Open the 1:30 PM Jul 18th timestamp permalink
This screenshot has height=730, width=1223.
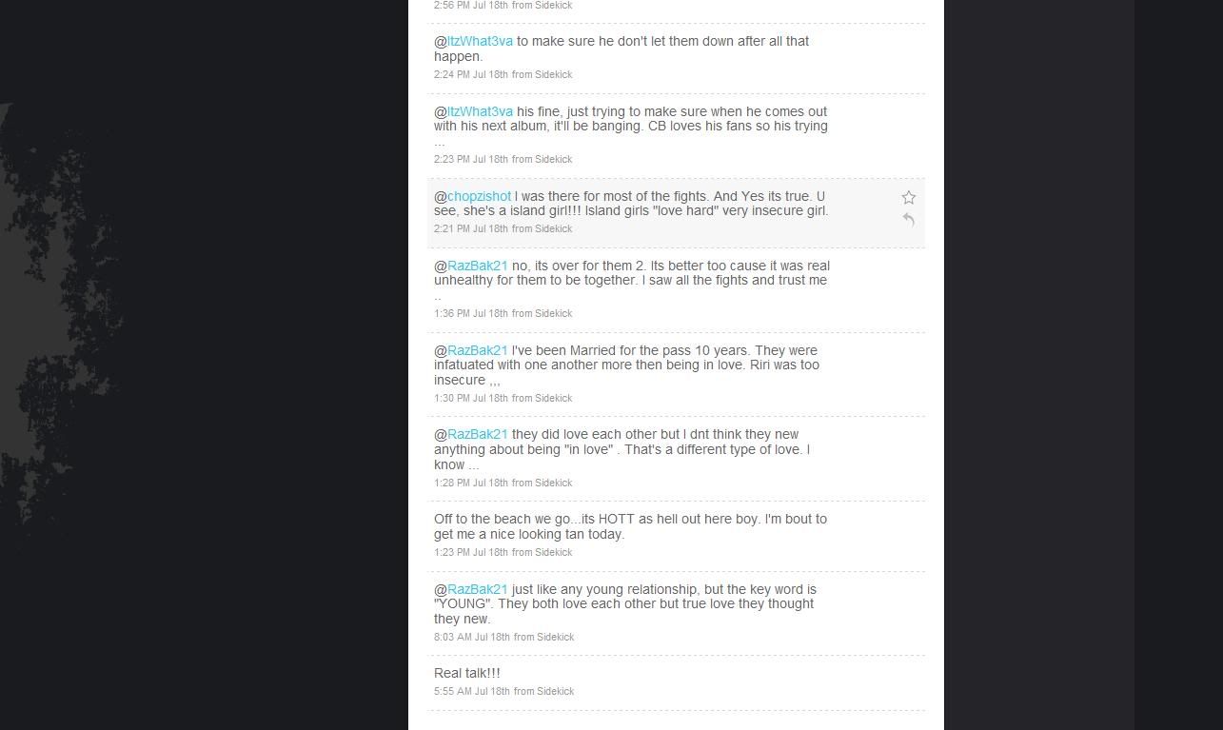pyautogui.click(x=471, y=398)
